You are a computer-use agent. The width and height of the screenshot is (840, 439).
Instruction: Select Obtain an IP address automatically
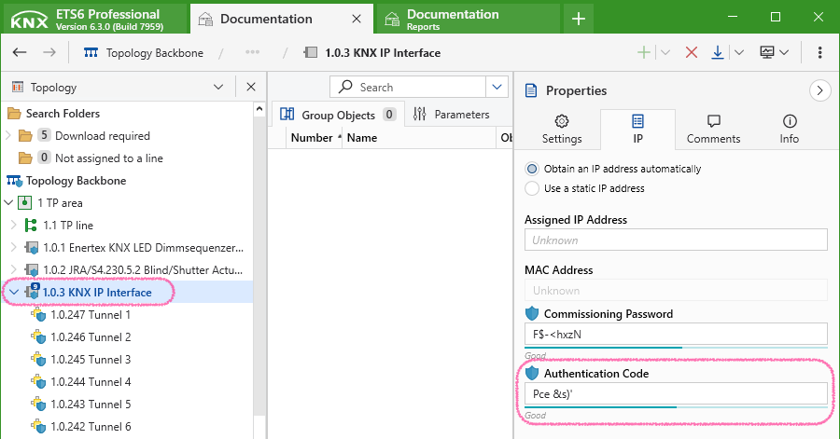(x=532, y=169)
